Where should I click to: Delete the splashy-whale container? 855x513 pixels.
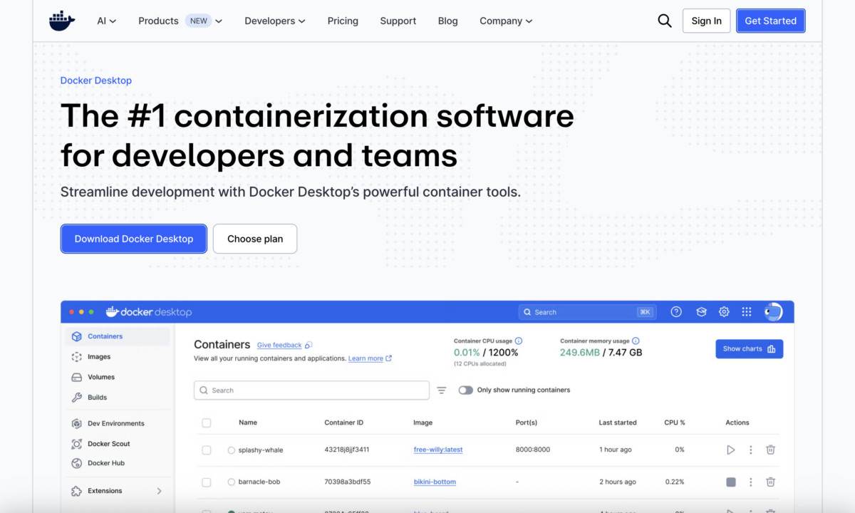pos(770,450)
